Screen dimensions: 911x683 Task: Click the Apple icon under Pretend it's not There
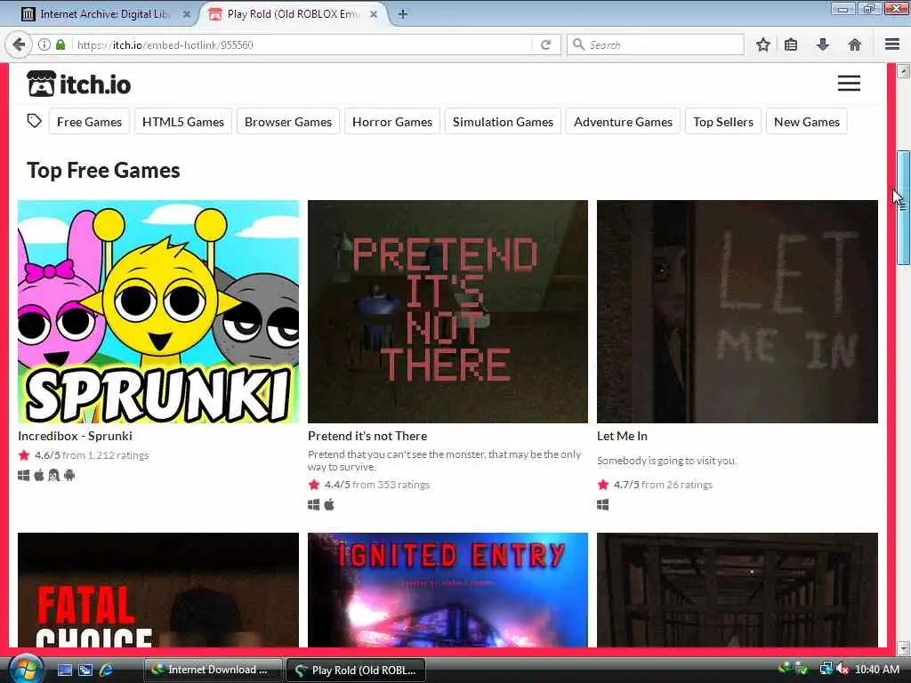click(x=329, y=504)
